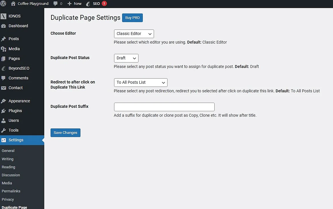Open the Duplicate Post Status dropdown

coord(126,58)
